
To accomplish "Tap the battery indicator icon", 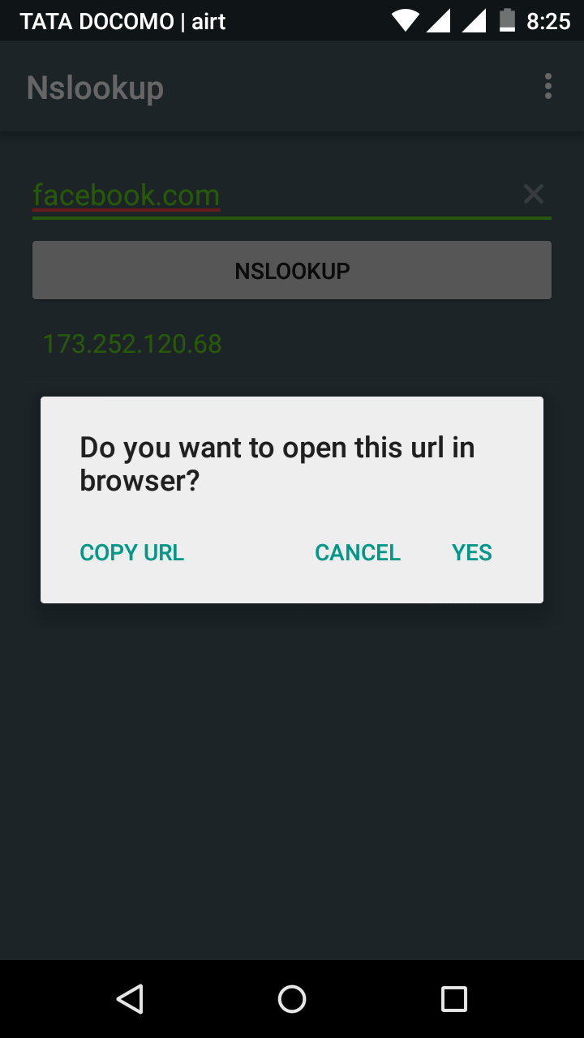I will (x=508, y=20).
